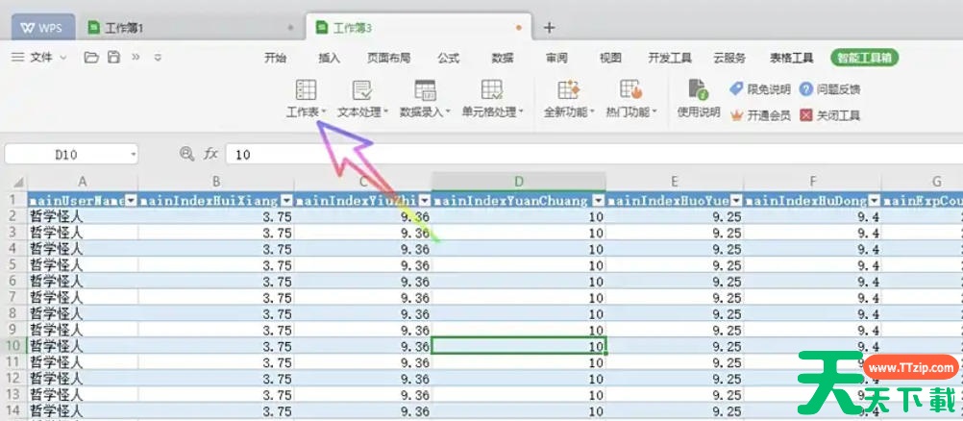Image resolution: width=963 pixels, height=421 pixels.
Task: Click the 文本处理 text processing icon
Action: 362,91
